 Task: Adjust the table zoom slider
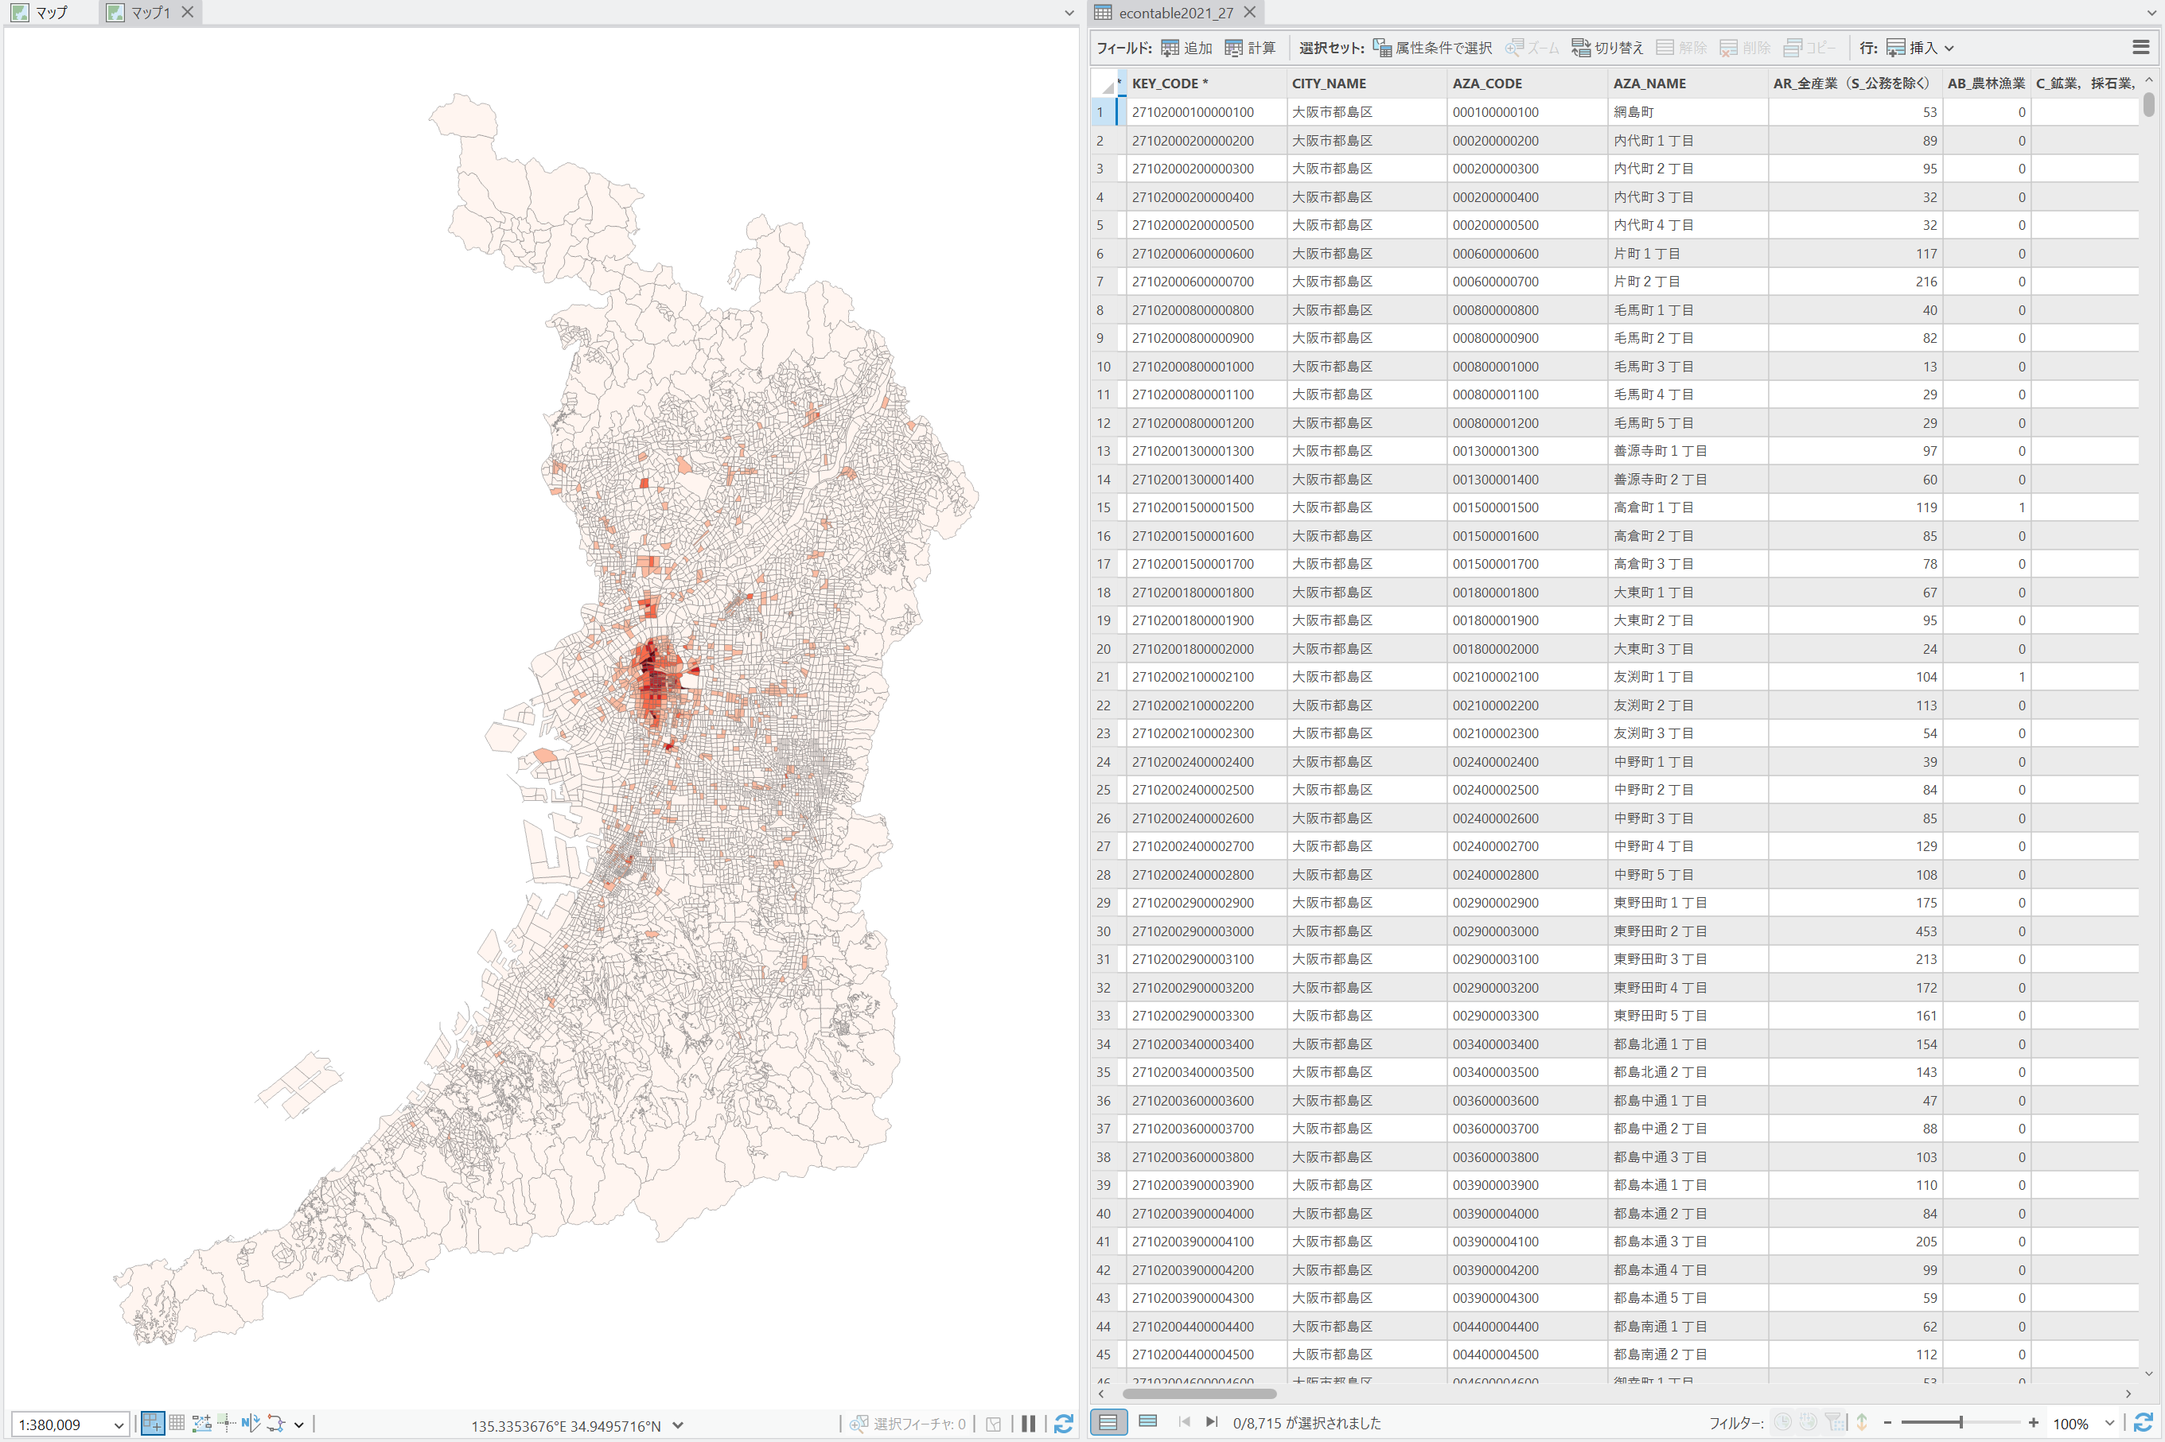[x=1960, y=1423]
